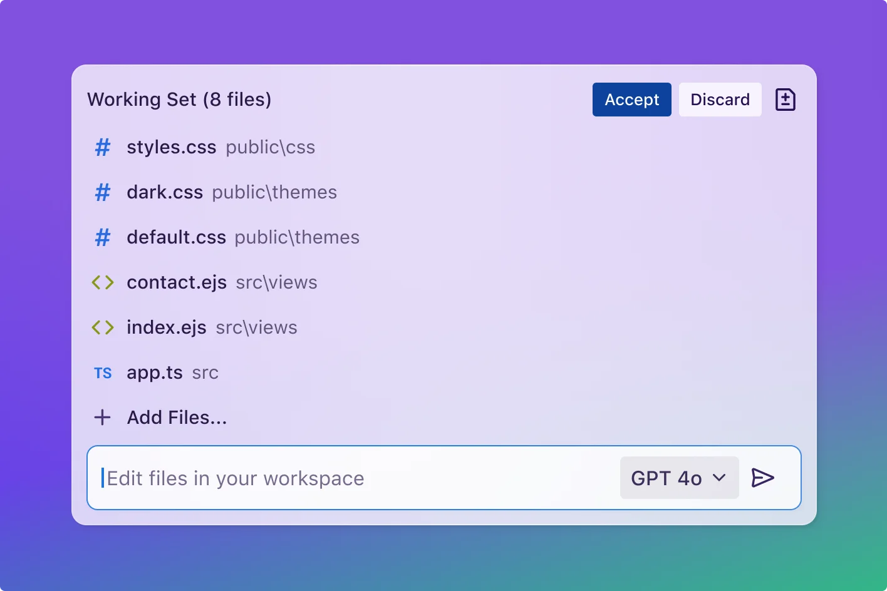Accept all working set changes
The height and width of the screenshot is (591, 887).
click(631, 99)
